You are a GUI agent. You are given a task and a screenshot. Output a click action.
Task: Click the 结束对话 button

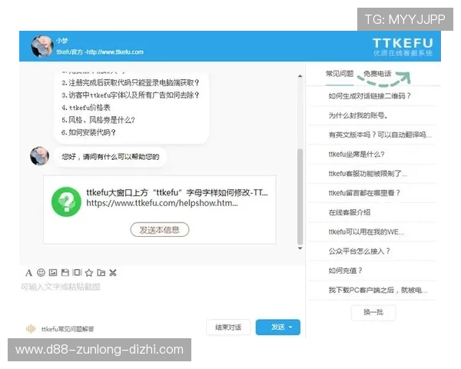[228, 327]
